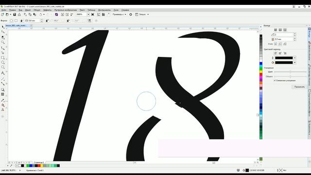Image resolution: width=311 pixels, height=175 pixels.
Task: Adjust the Object acceleration slider
Action: tap(290, 76)
